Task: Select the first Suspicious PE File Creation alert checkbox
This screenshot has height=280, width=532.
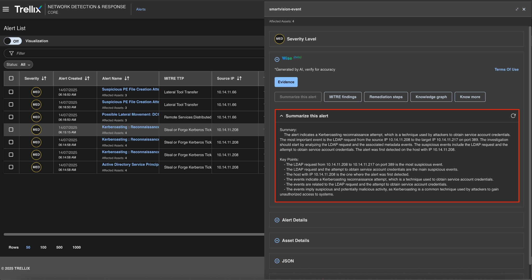Action: [11, 92]
